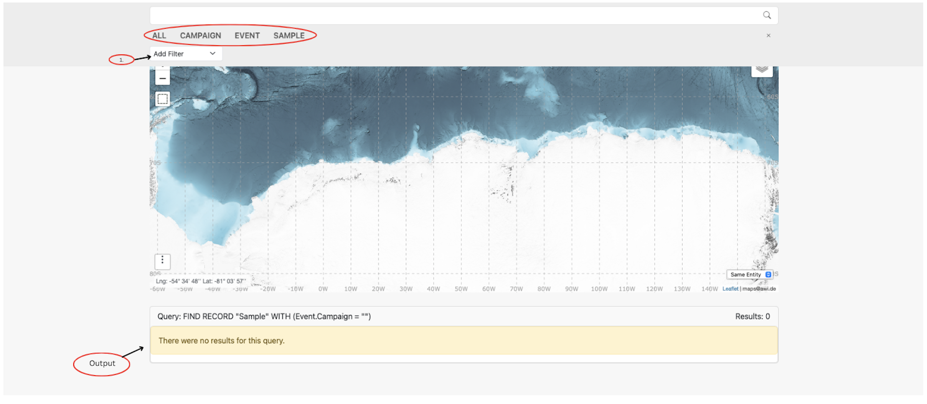Image resolution: width=927 pixels, height=404 pixels.
Task: Choose the SAMPLE tab
Action: [x=289, y=36]
